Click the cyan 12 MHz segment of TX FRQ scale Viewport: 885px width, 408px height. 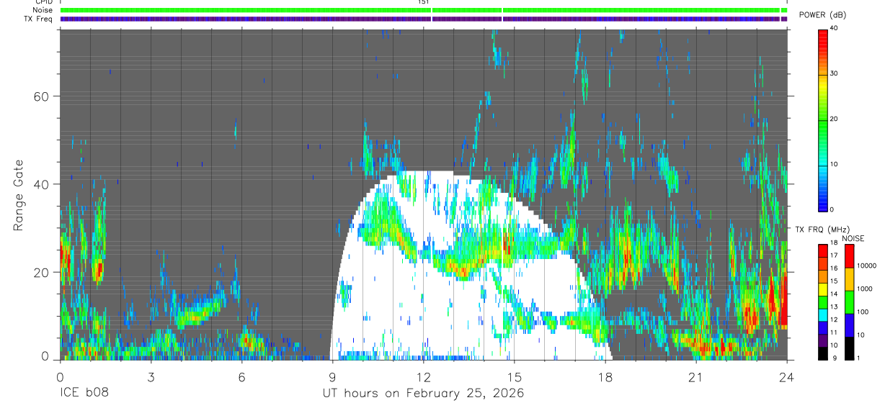823,315
